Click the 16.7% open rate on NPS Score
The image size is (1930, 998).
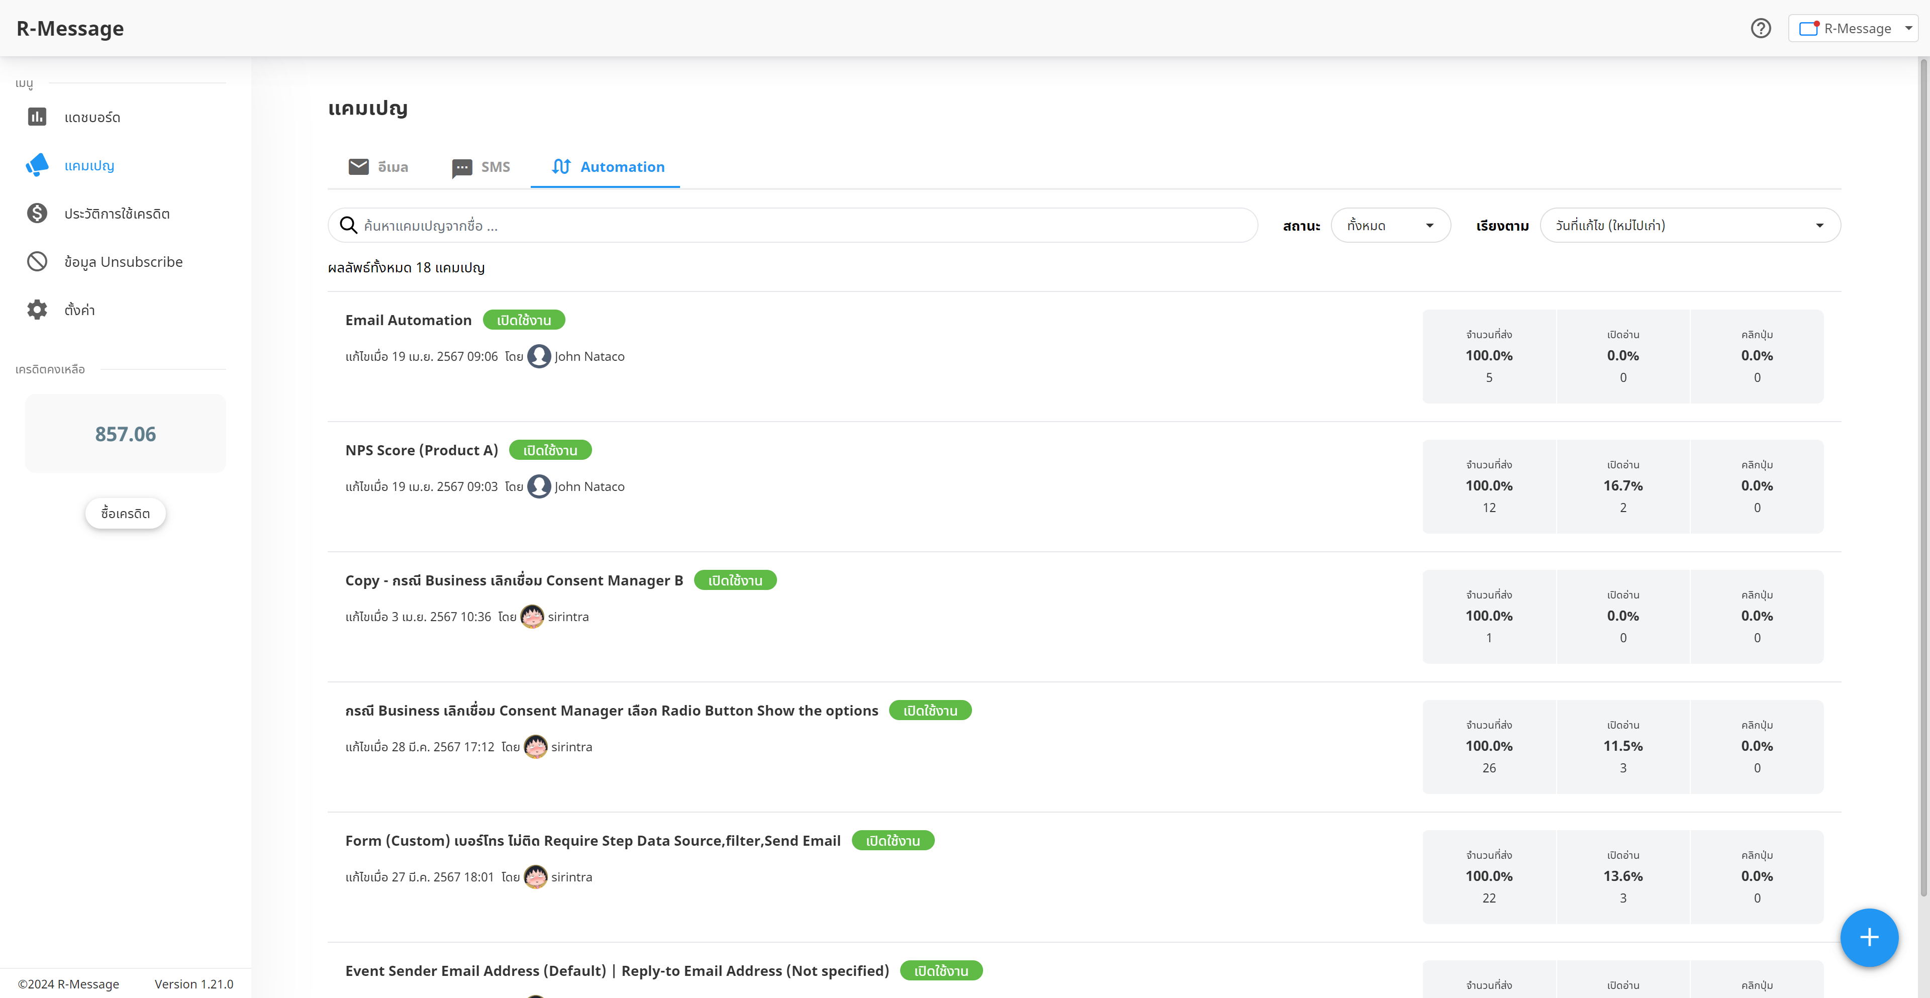click(1623, 485)
